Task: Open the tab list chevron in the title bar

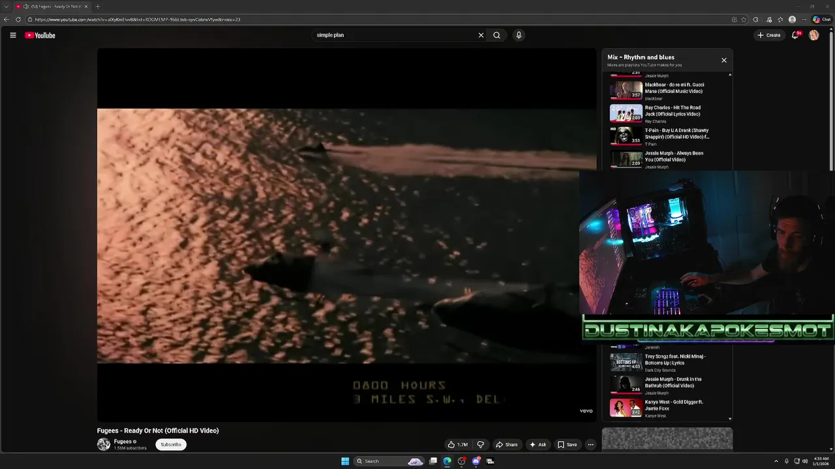Action: click(7, 7)
